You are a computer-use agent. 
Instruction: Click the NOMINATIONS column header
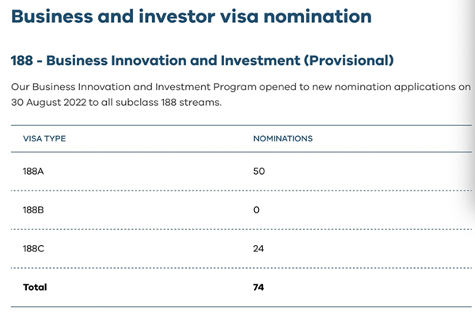tap(283, 138)
